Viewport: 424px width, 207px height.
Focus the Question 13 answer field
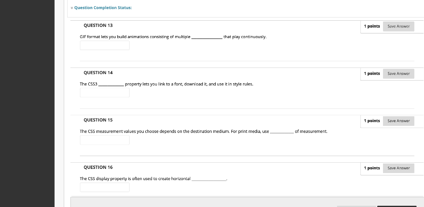tap(105, 46)
